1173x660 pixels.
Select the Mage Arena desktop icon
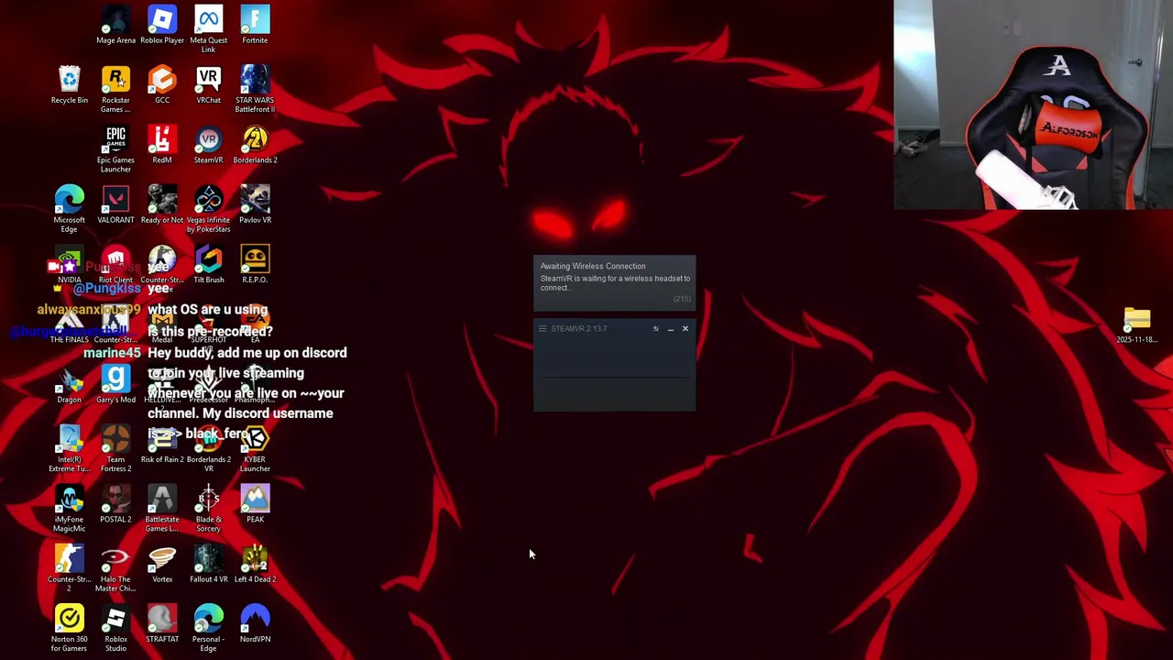click(x=115, y=26)
